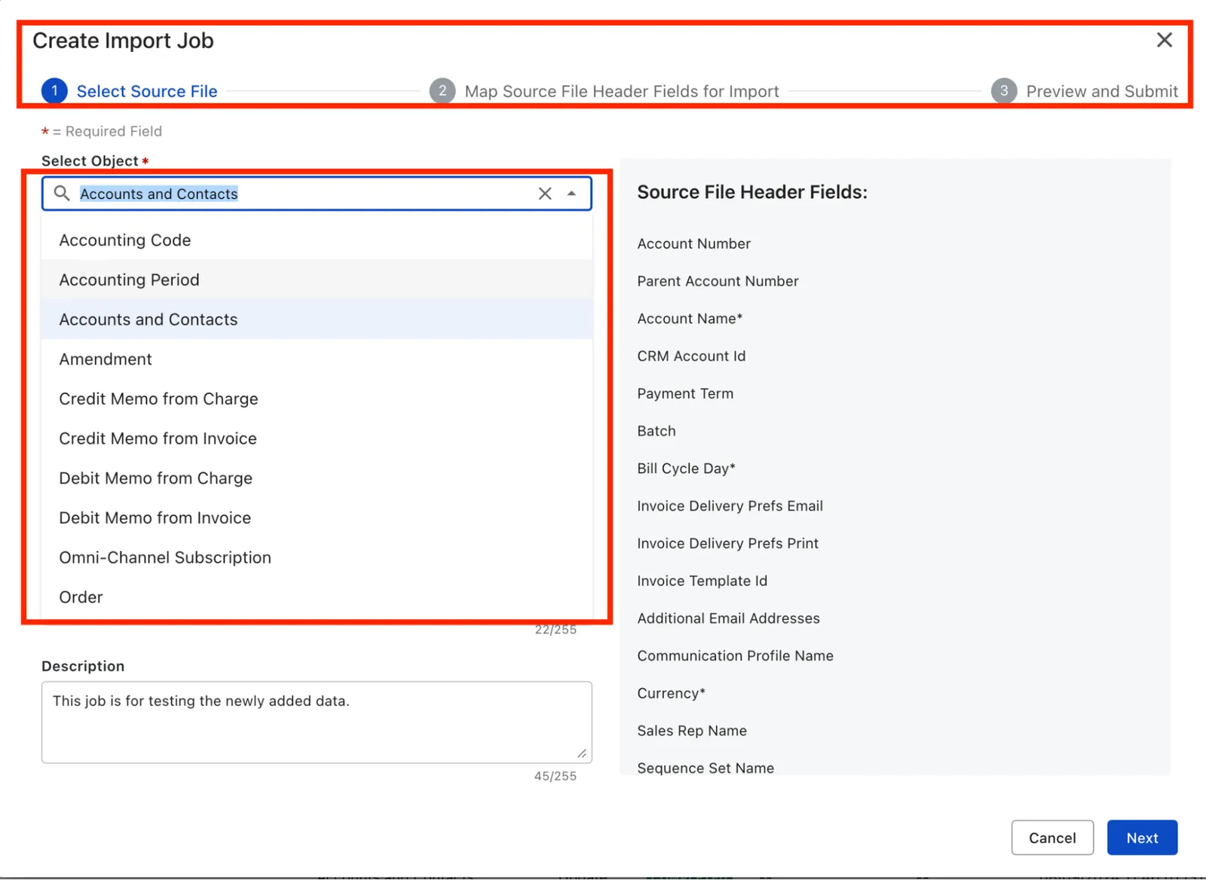The height and width of the screenshot is (880, 1206).
Task: Click the Account Name* header field
Action: coord(690,319)
